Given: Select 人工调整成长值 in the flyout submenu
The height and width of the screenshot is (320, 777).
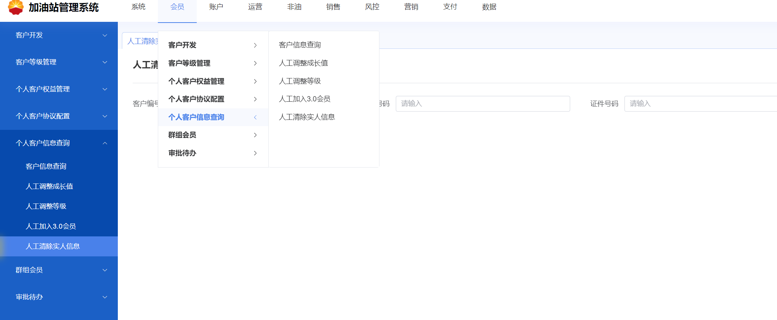Looking at the screenshot, I should (x=303, y=63).
